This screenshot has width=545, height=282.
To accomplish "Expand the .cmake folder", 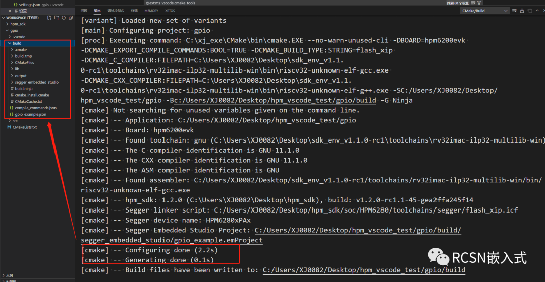I will click(x=21, y=50).
